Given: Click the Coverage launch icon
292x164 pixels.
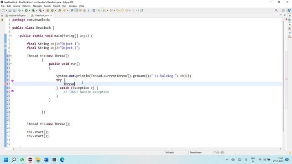Looking at the screenshot, I should tap(33, 10).
